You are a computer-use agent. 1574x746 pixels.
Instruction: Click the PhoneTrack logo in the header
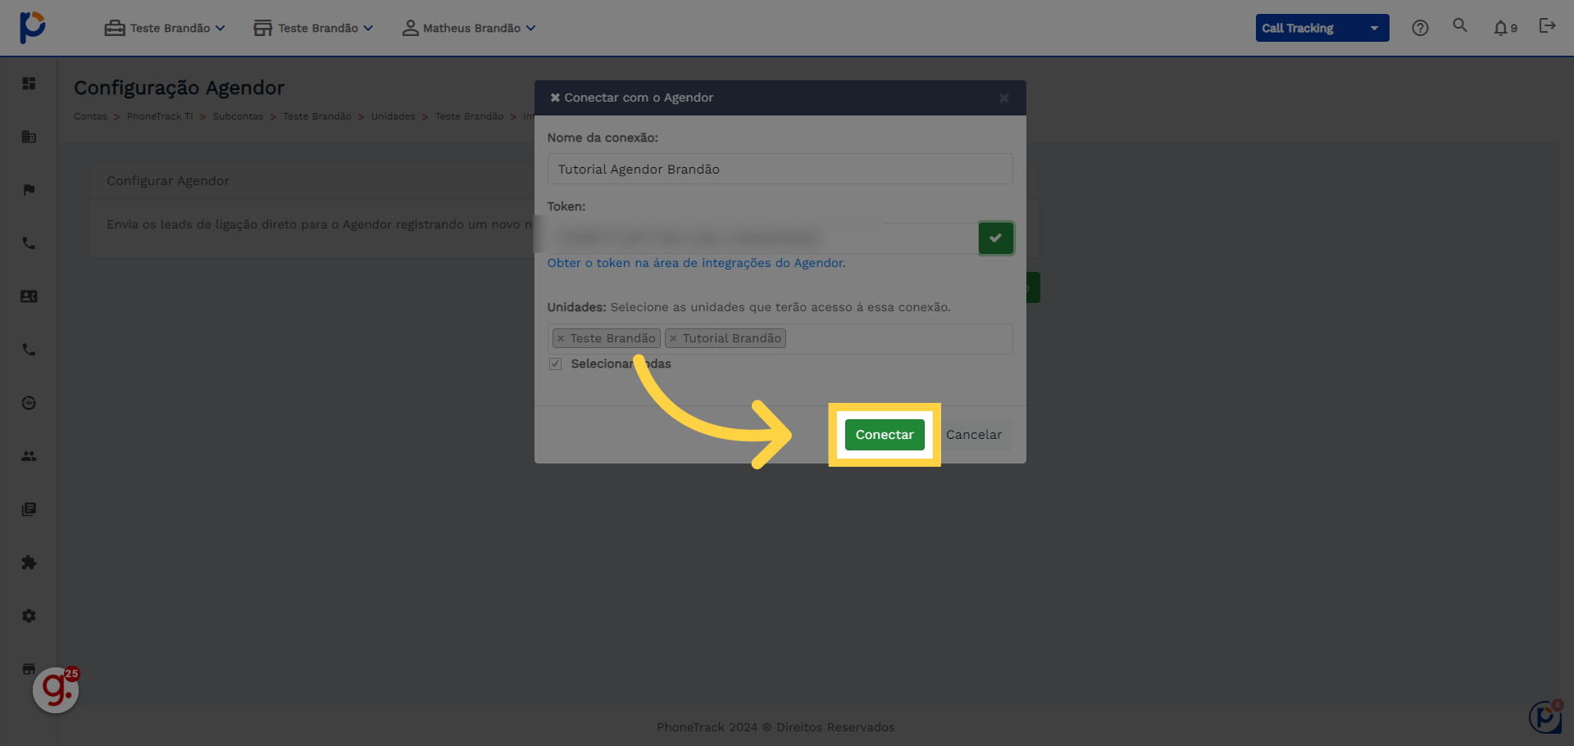pyautogui.click(x=32, y=27)
